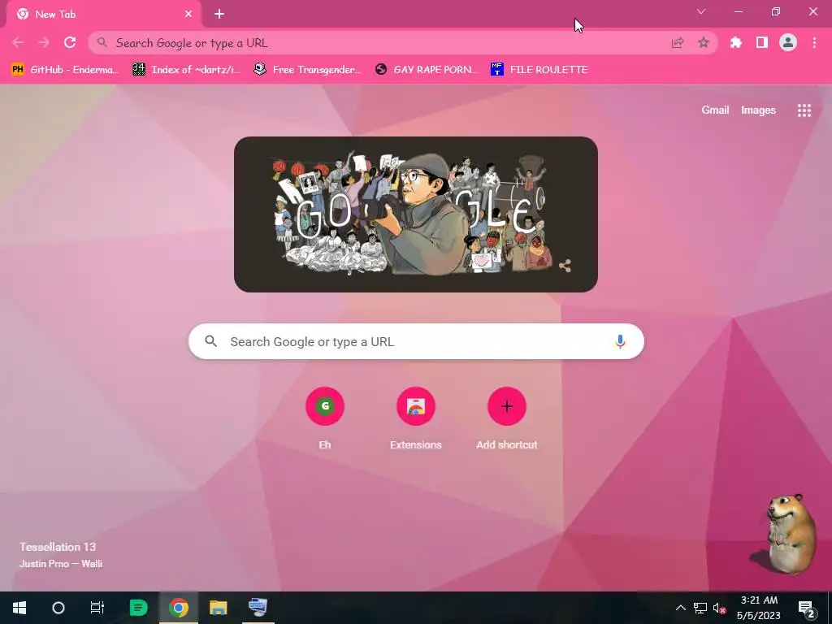
Task: Open the Index of ~dartz bookmark
Action: coord(186,70)
